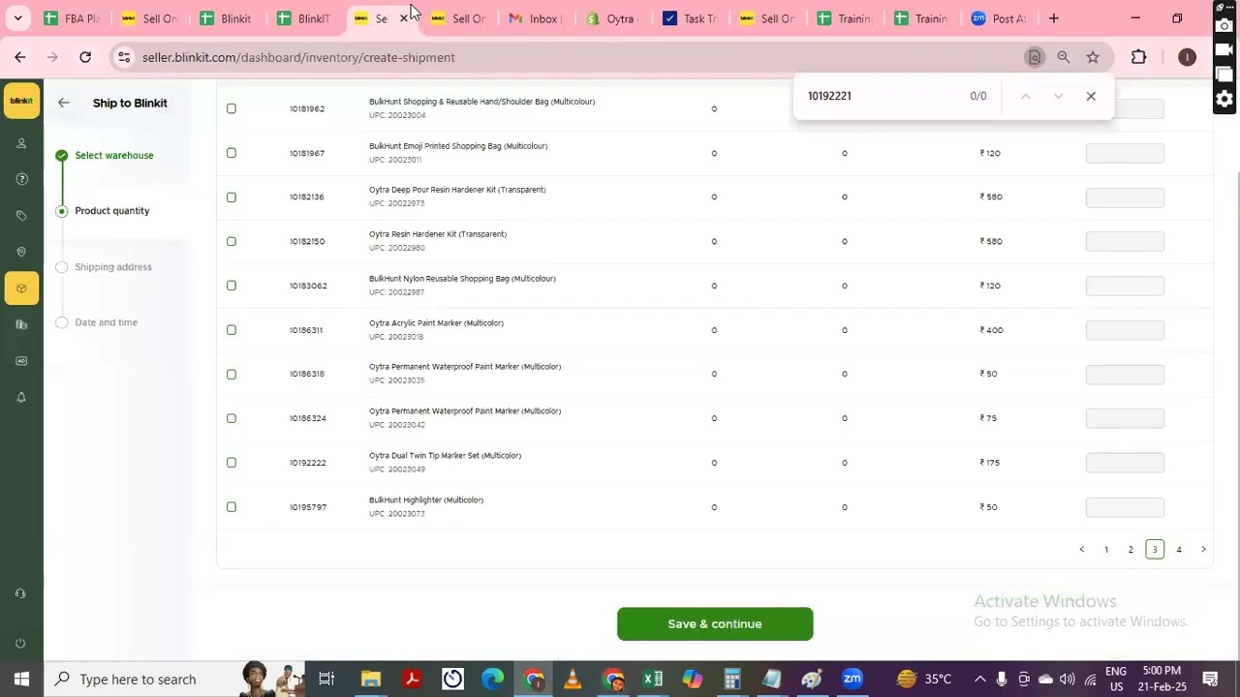Tick checkbox for product 10181967

[232, 153]
